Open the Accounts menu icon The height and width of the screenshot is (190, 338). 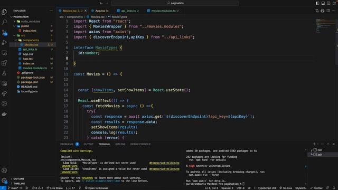pyautogui.click(x=4, y=170)
